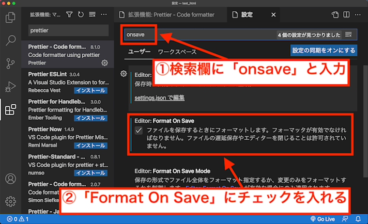The width and height of the screenshot is (368, 224).
Task: Open the Accounts menu icon
Action: (10, 179)
